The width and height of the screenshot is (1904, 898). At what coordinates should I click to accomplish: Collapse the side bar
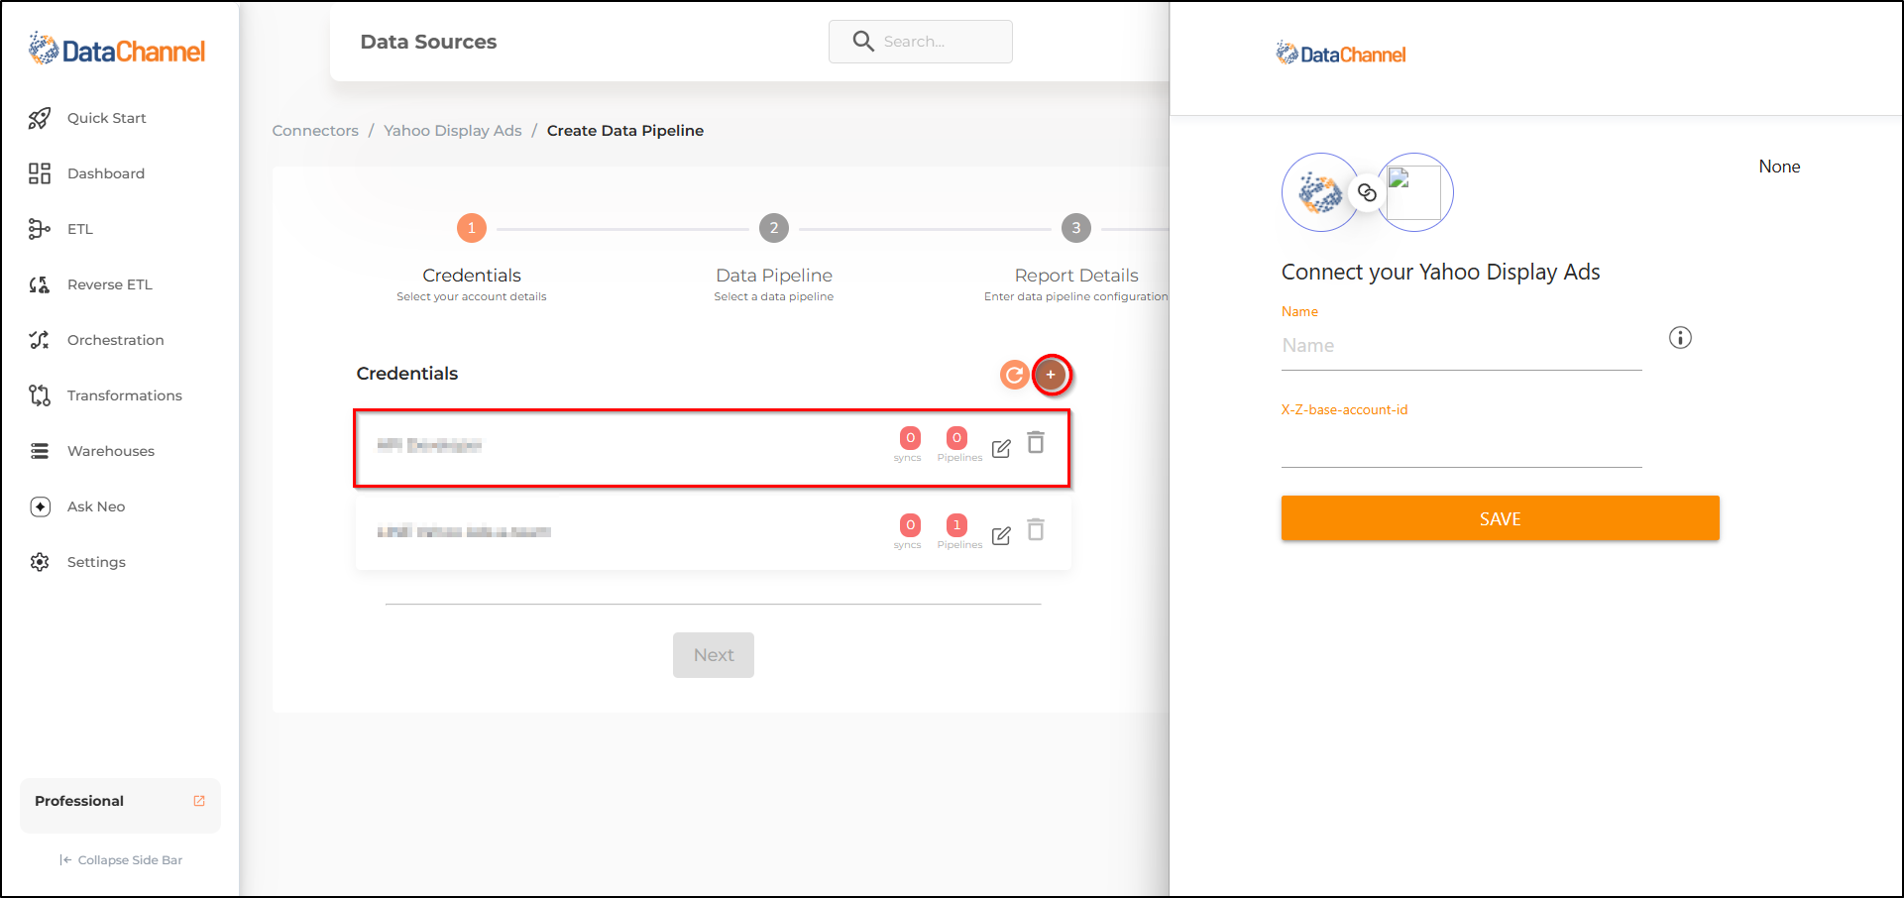pyautogui.click(x=121, y=860)
